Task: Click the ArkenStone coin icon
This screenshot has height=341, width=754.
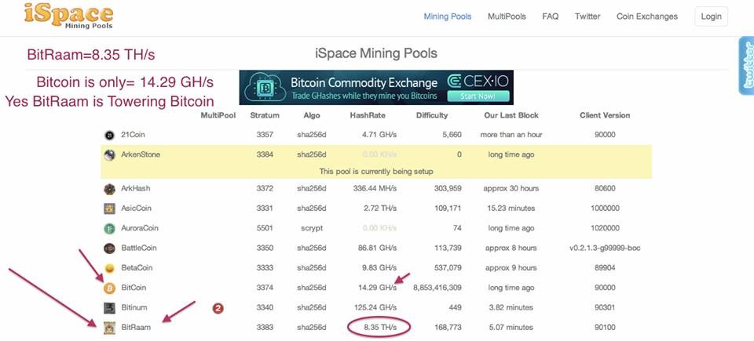Action: coord(110,155)
